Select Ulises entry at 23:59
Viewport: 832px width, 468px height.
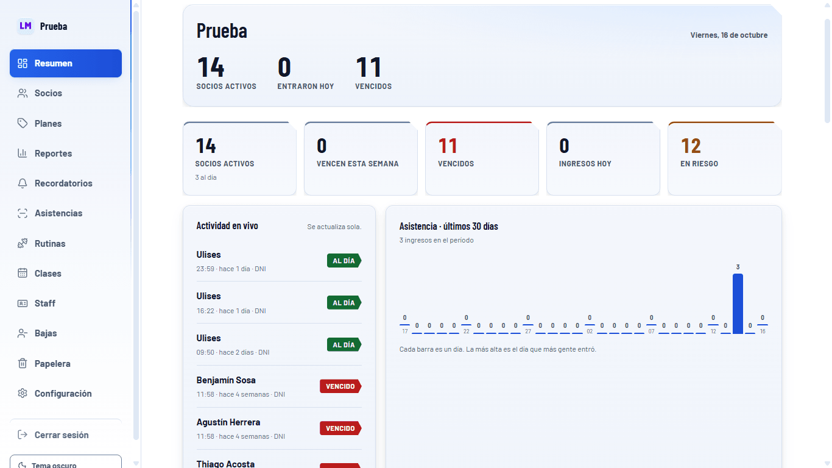click(279, 261)
